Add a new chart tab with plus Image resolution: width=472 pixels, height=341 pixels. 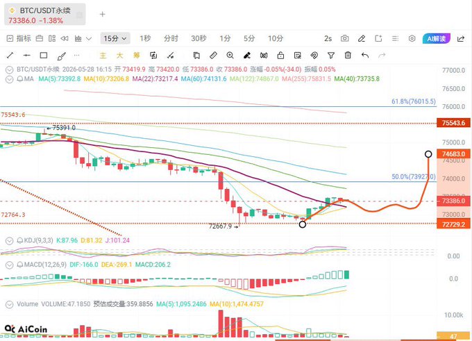pyautogui.click(x=102, y=14)
